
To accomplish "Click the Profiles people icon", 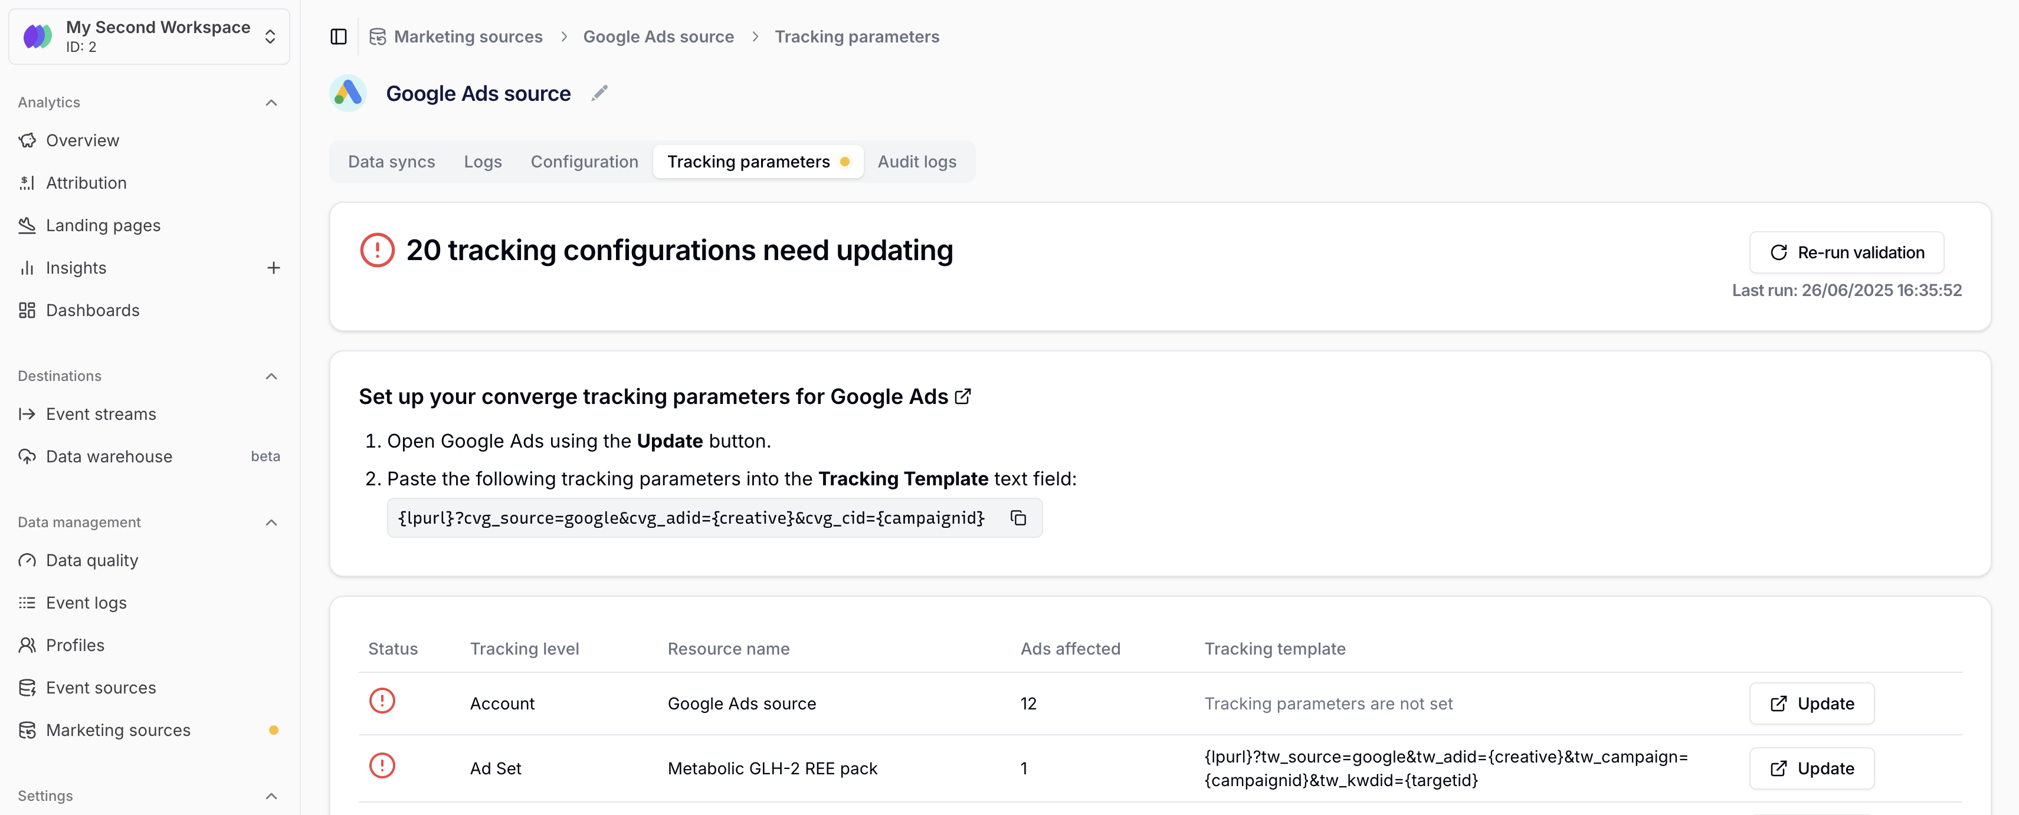I will click(27, 645).
